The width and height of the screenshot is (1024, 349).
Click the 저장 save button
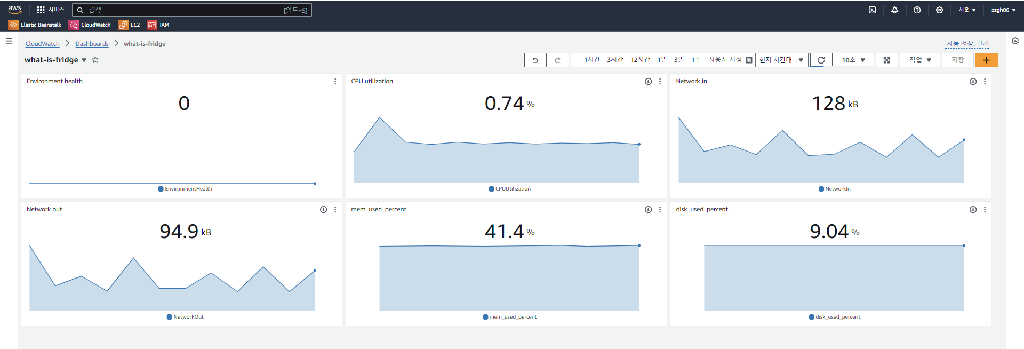pyautogui.click(x=958, y=60)
